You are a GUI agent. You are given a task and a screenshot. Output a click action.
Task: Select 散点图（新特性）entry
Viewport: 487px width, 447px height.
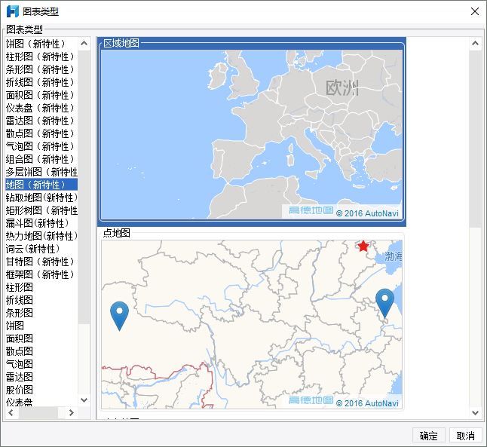(x=41, y=133)
